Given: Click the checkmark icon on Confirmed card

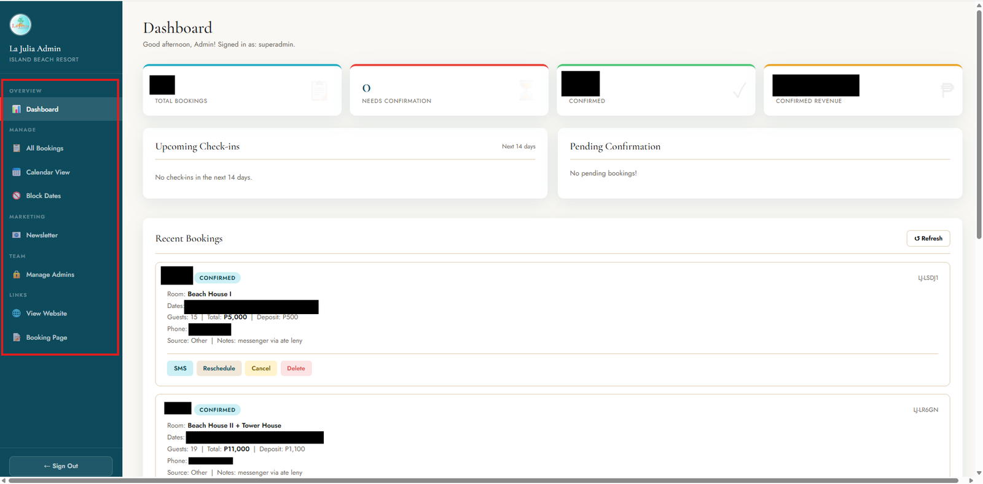Looking at the screenshot, I should 740,90.
